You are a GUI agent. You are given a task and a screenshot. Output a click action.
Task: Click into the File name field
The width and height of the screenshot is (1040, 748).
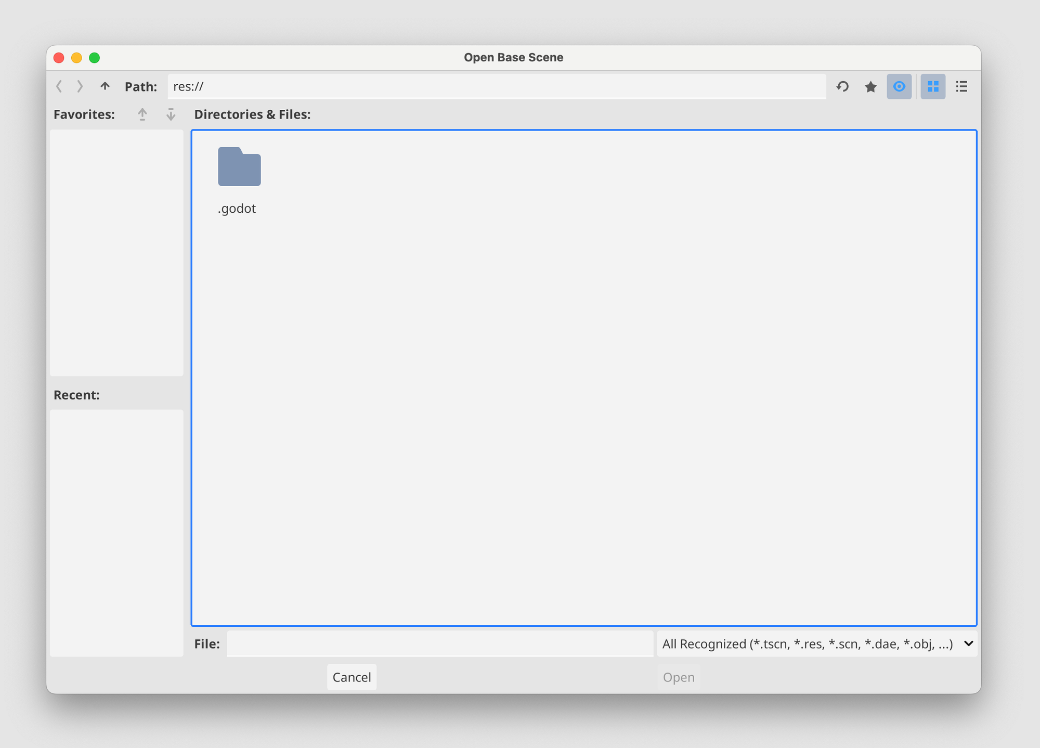tap(440, 644)
